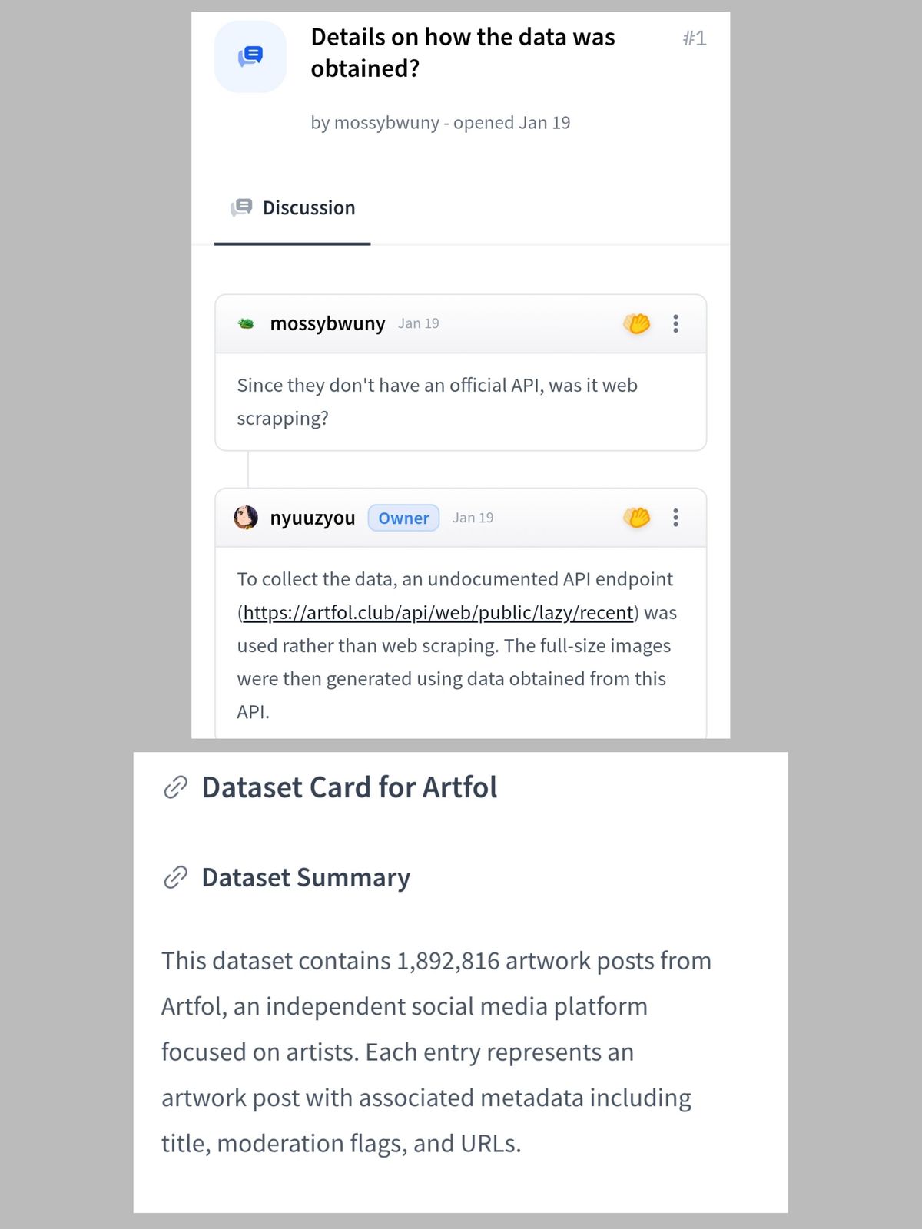Click the Dataset Card for Artfol heading
The height and width of the screenshot is (1229, 922).
point(350,787)
